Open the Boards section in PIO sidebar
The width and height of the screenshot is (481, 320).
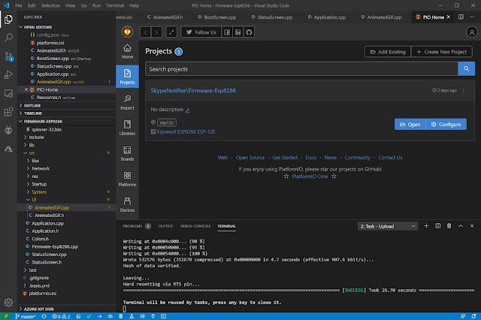click(x=127, y=153)
